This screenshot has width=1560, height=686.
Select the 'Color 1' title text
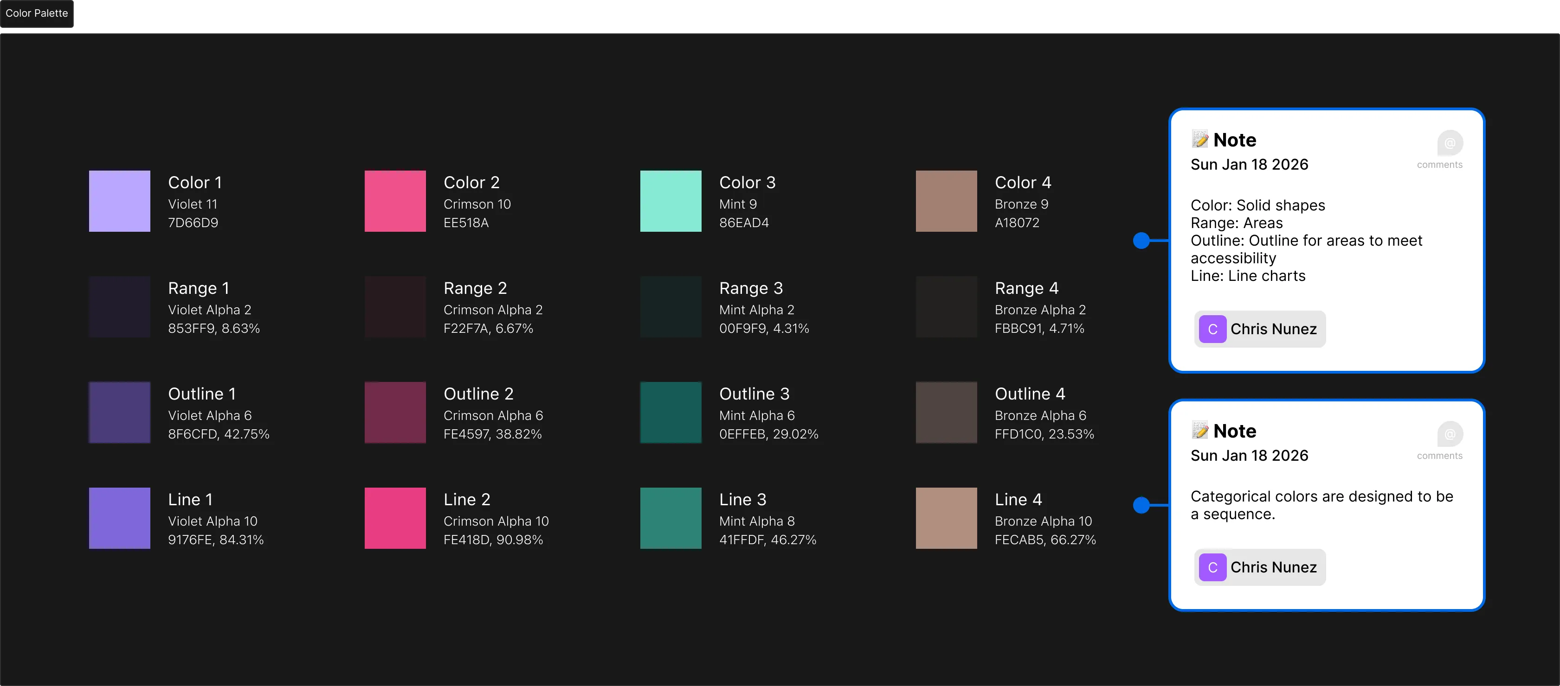click(x=195, y=182)
